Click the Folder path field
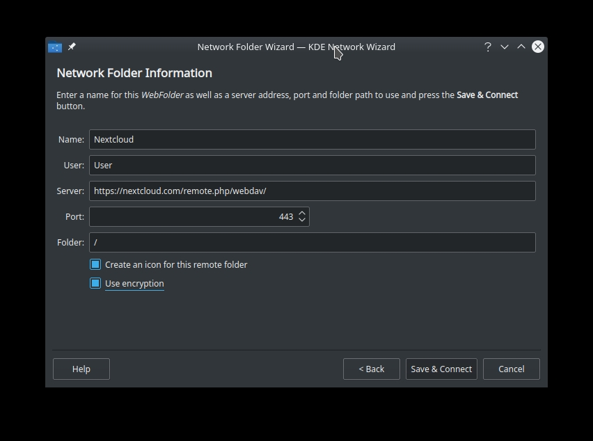Screen dimensions: 593x441 click(313, 242)
